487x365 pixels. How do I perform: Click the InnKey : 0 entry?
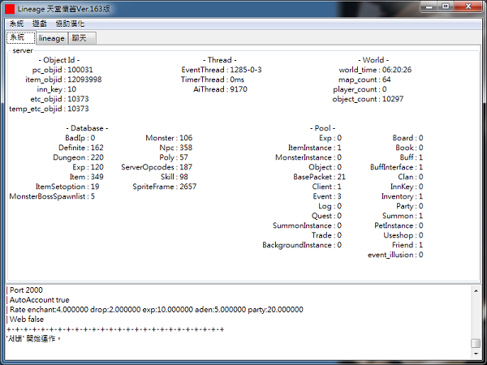click(x=407, y=187)
